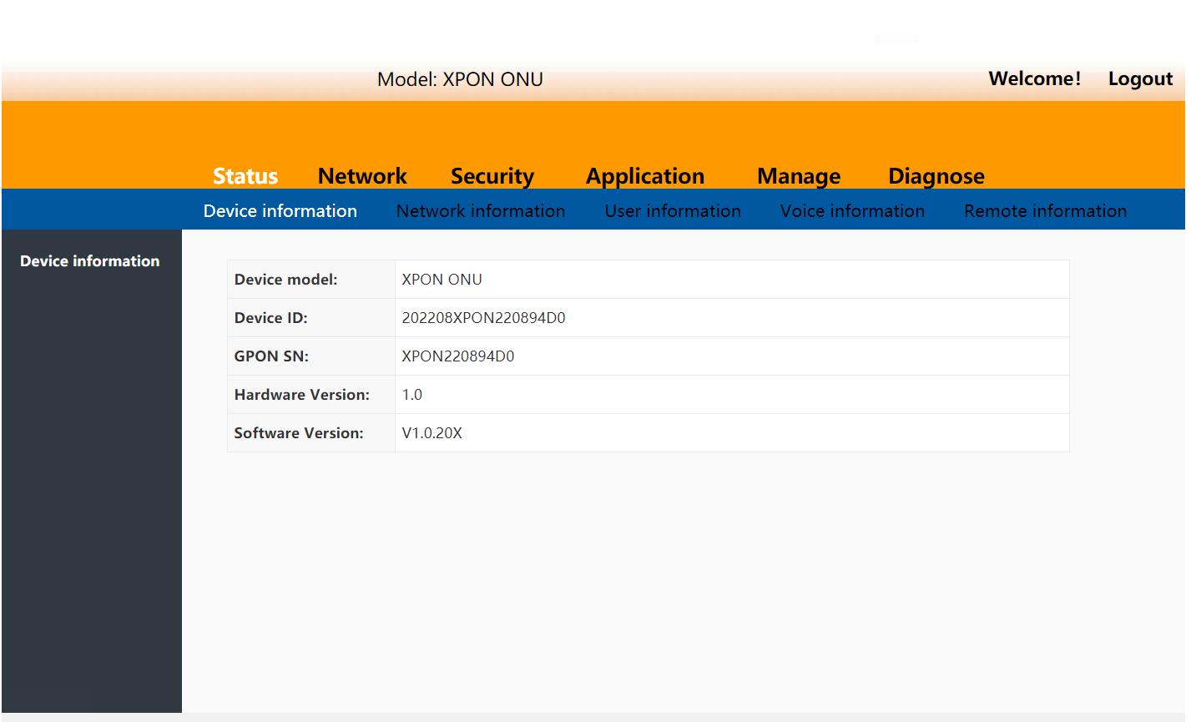The image size is (1191, 722).
Task: Open the Network main menu
Action: click(x=362, y=176)
